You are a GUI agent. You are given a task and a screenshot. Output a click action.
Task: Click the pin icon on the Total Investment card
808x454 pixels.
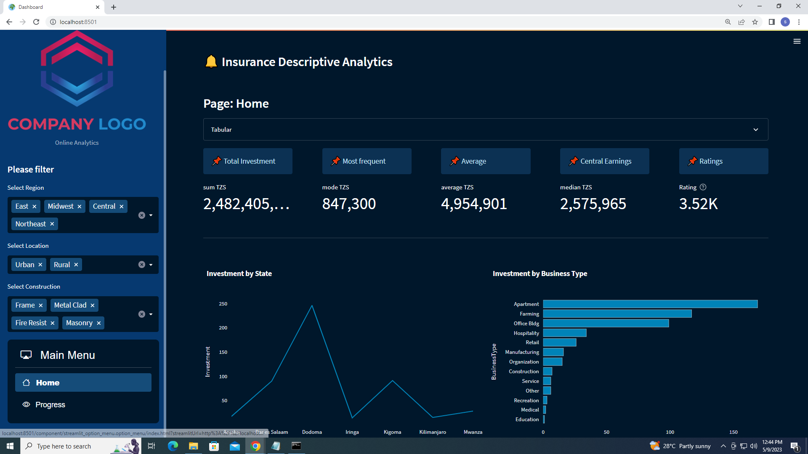coord(217,161)
